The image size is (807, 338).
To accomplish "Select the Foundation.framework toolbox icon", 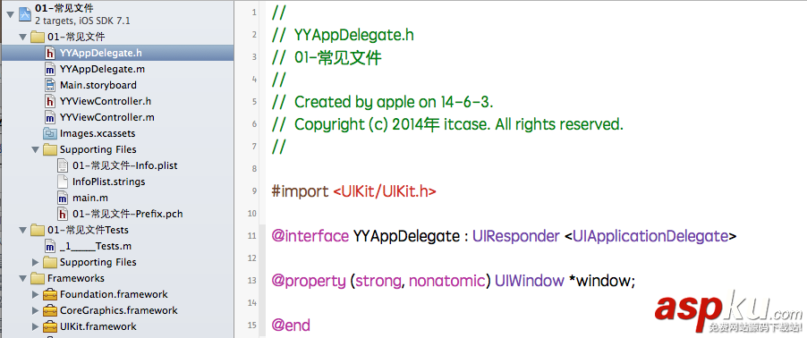I will coord(49,295).
